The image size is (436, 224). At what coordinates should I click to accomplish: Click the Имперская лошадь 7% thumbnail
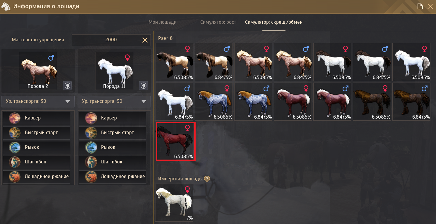click(x=174, y=203)
